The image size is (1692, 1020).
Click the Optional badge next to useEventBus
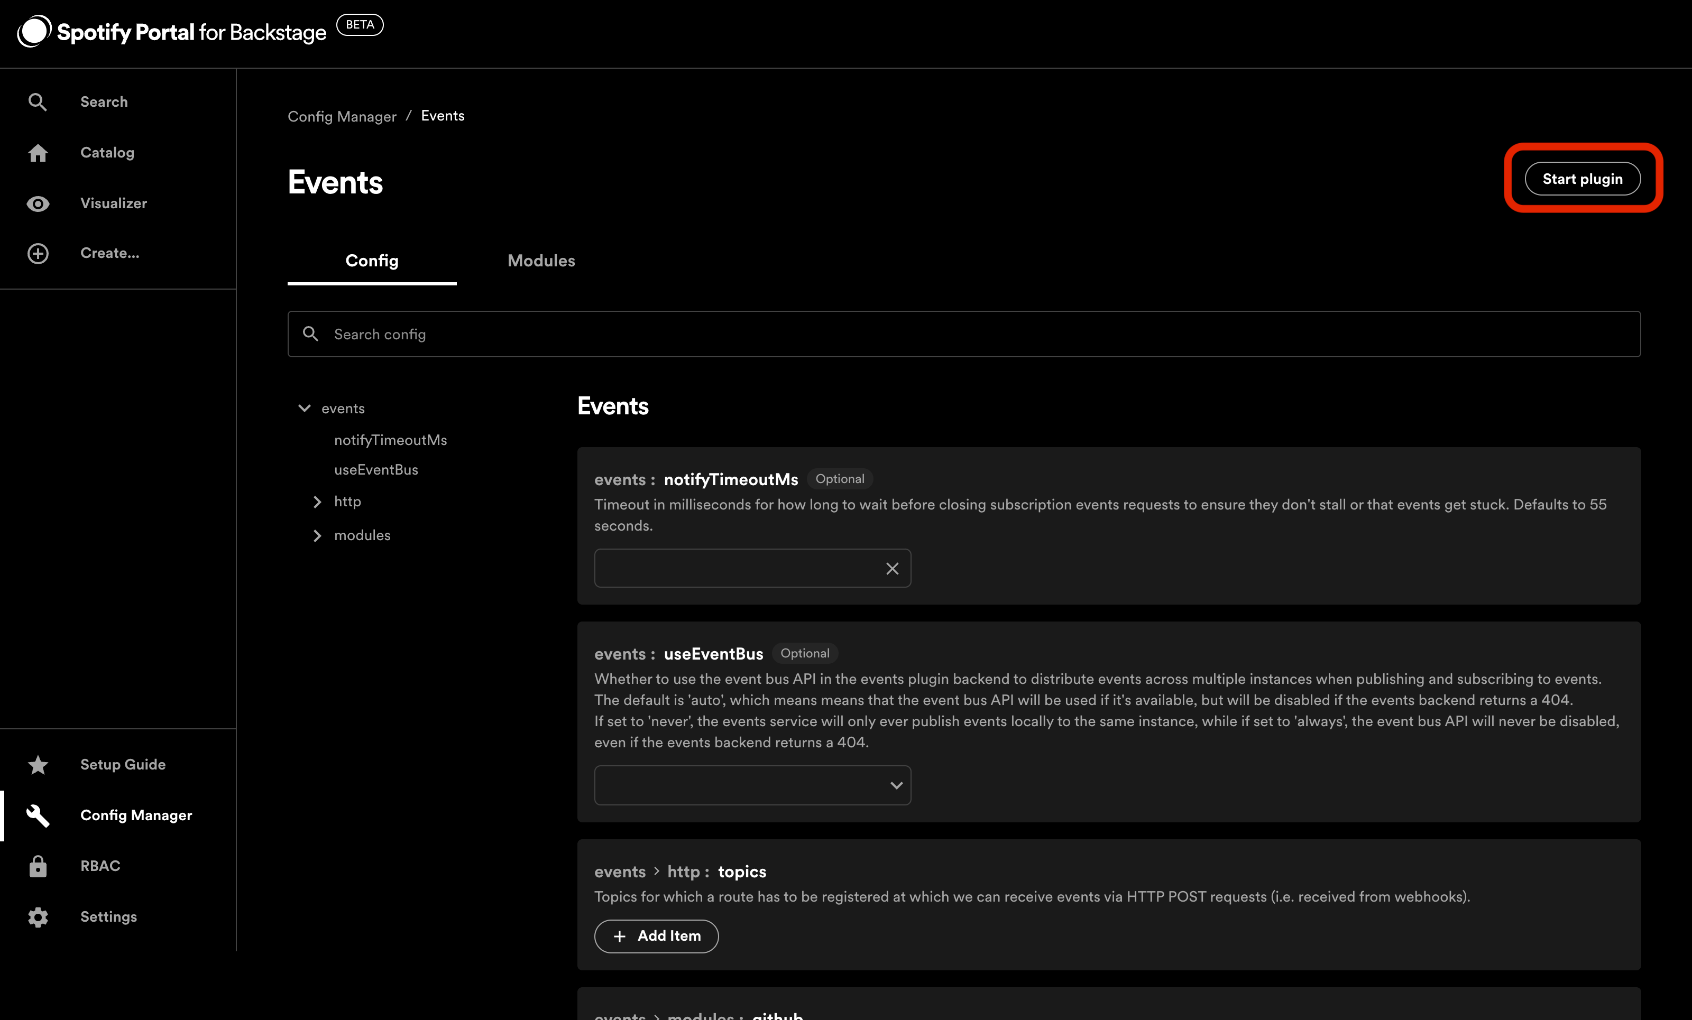pos(805,653)
